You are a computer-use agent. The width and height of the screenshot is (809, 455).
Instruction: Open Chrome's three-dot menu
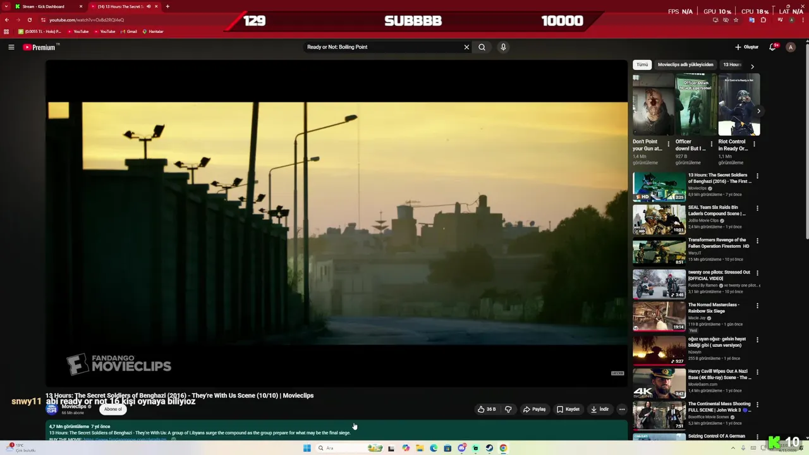tap(803, 20)
